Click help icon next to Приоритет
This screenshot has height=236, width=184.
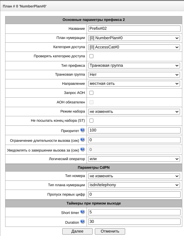tap(83, 130)
